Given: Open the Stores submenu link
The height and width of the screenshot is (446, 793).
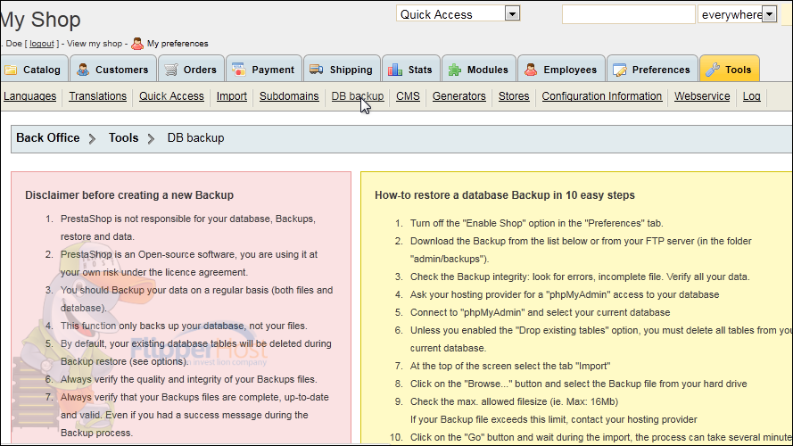Looking at the screenshot, I should [514, 96].
